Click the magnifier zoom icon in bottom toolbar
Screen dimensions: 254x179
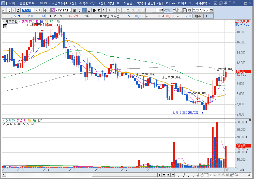pyautogui.click(x=236, y=175)
